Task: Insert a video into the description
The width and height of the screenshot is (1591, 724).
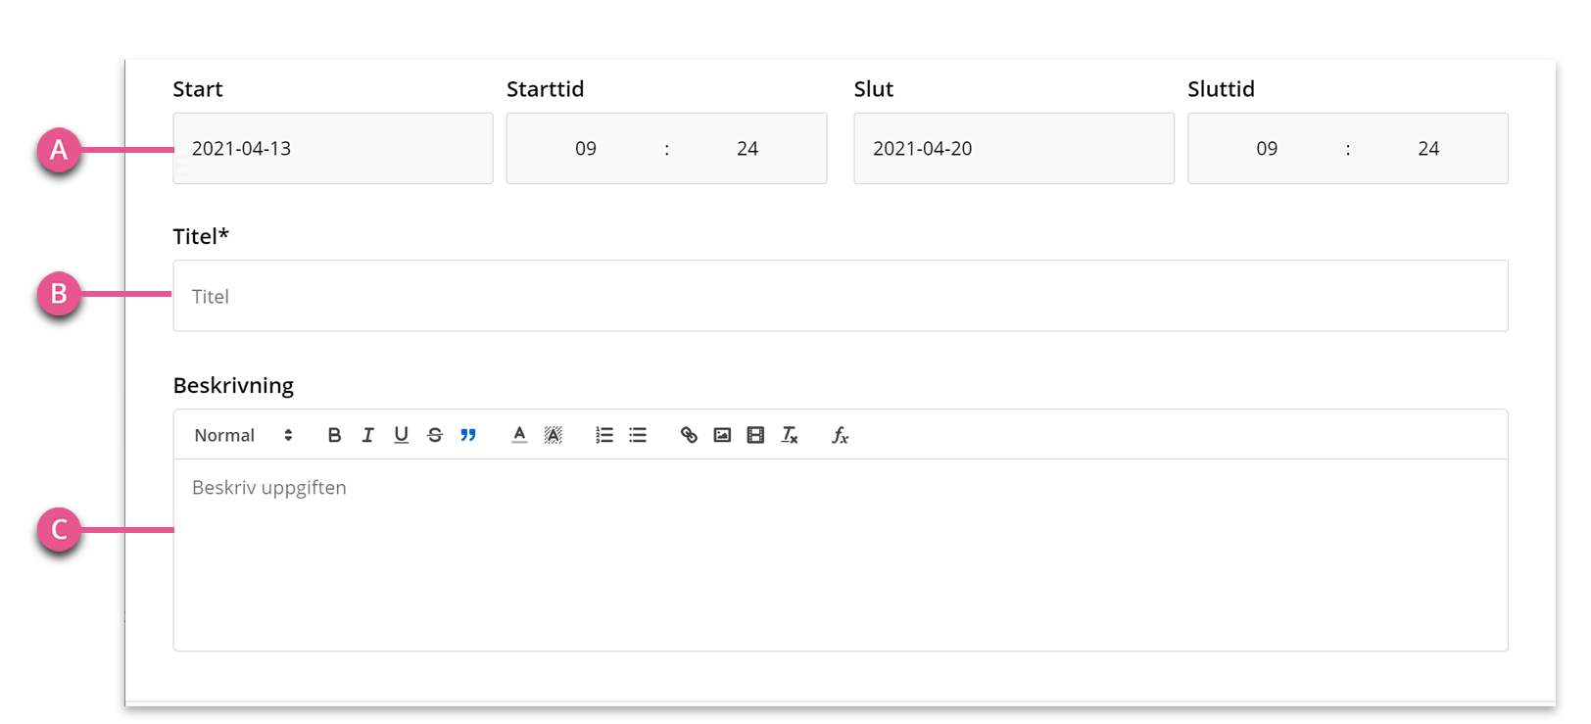Action: pos(755,435)
